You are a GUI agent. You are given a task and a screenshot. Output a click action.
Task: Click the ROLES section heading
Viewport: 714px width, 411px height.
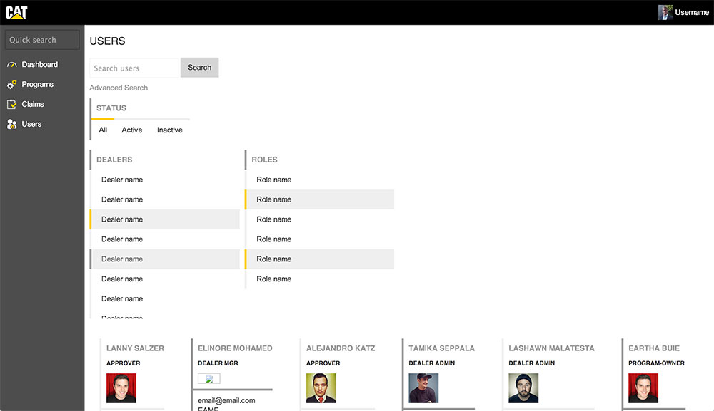click(x=265, y=160)
